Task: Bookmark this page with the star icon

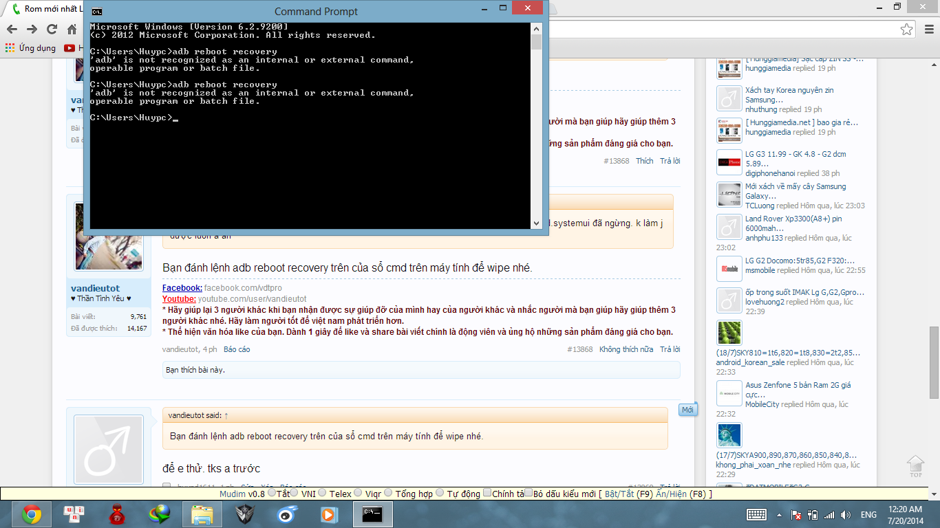Action: click(x=907, y=30)
